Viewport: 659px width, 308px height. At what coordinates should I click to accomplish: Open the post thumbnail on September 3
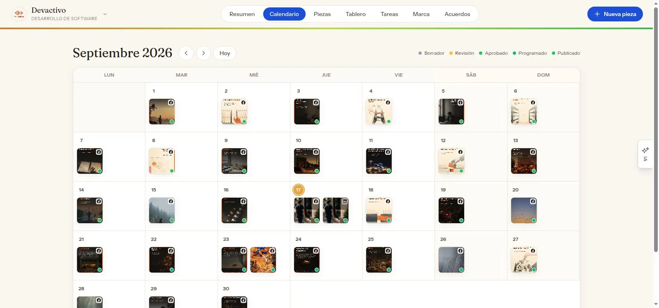tap(307, 112)
